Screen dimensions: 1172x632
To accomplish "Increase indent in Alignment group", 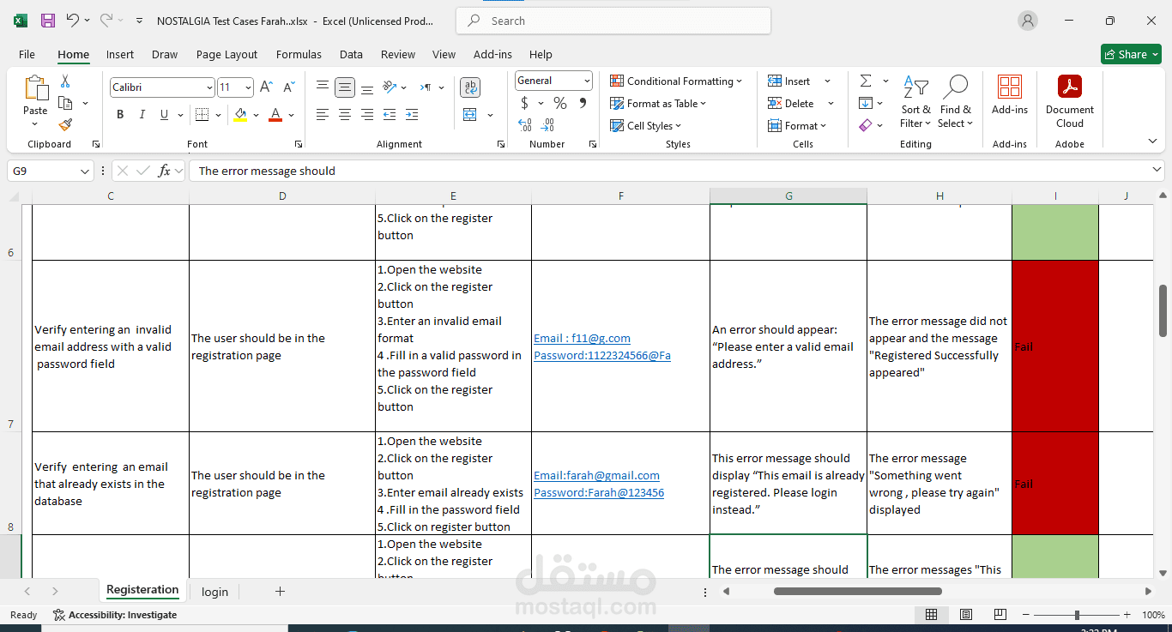I will point(412,115).
